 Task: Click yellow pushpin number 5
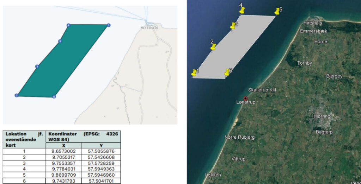[x=277, y=11]
